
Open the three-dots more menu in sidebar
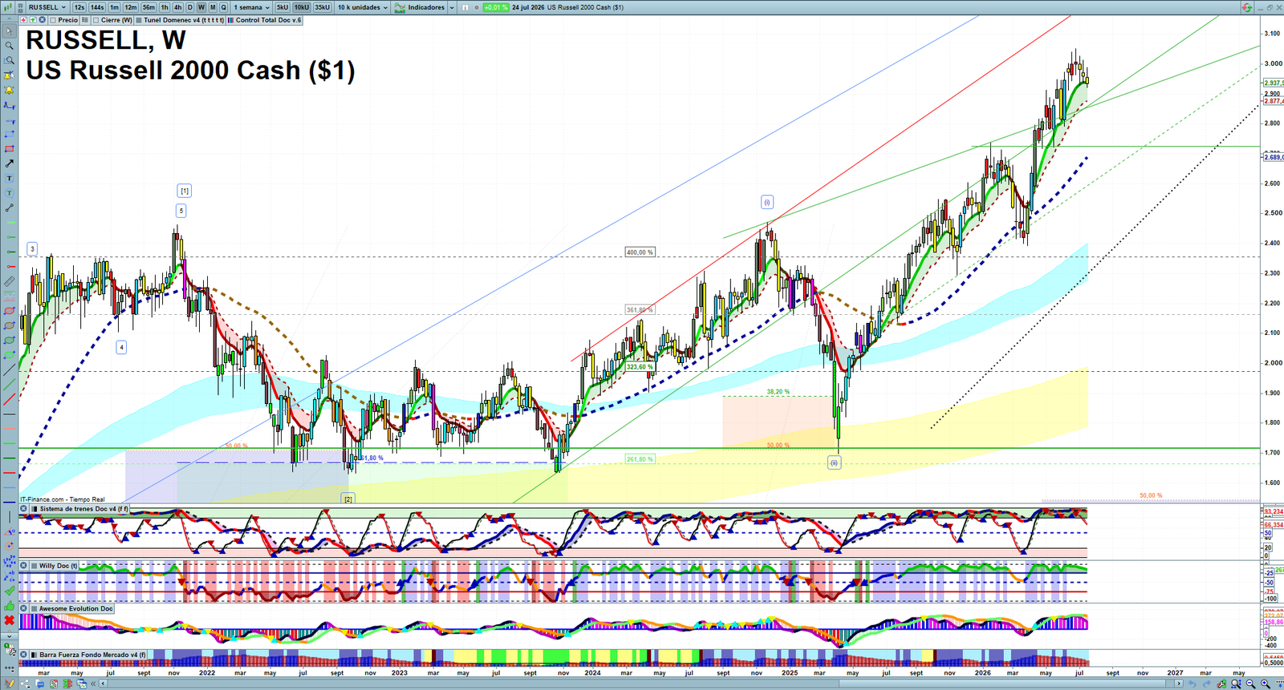[x=9, y=668]
